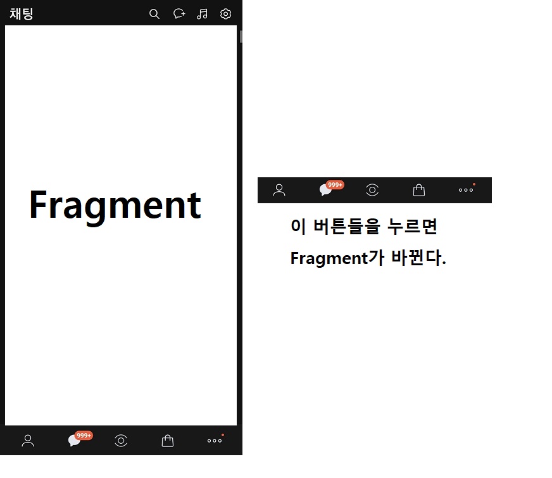Image resolution: width=552 pixels, height=478 pixels.
Task: Click person icon in standalone navigation bar
Action: [x=279, y=190]
